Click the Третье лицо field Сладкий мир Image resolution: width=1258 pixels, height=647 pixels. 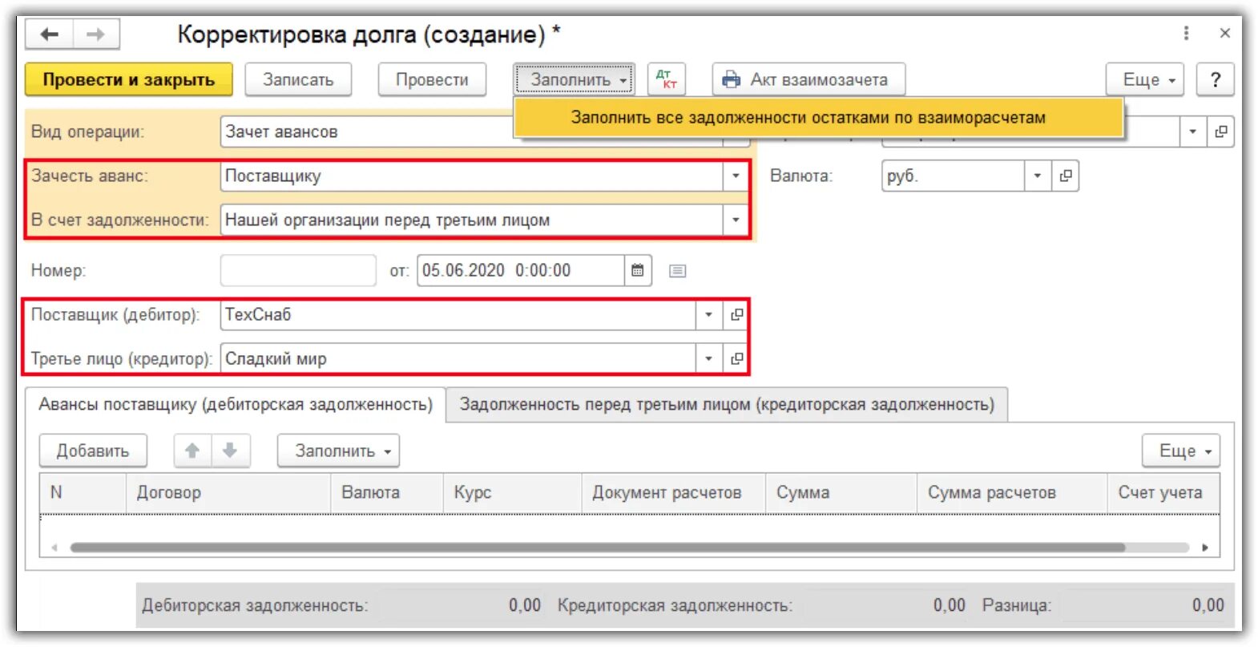pos(458,359)
